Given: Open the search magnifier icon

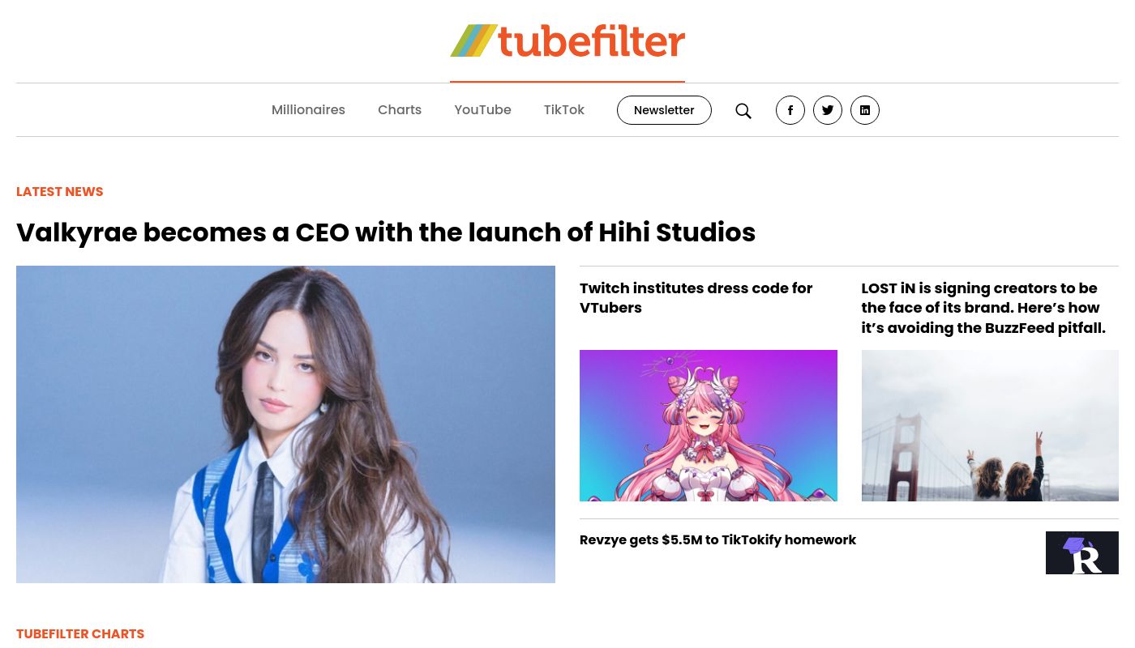Looking at the screenshot, I should 743,111.
